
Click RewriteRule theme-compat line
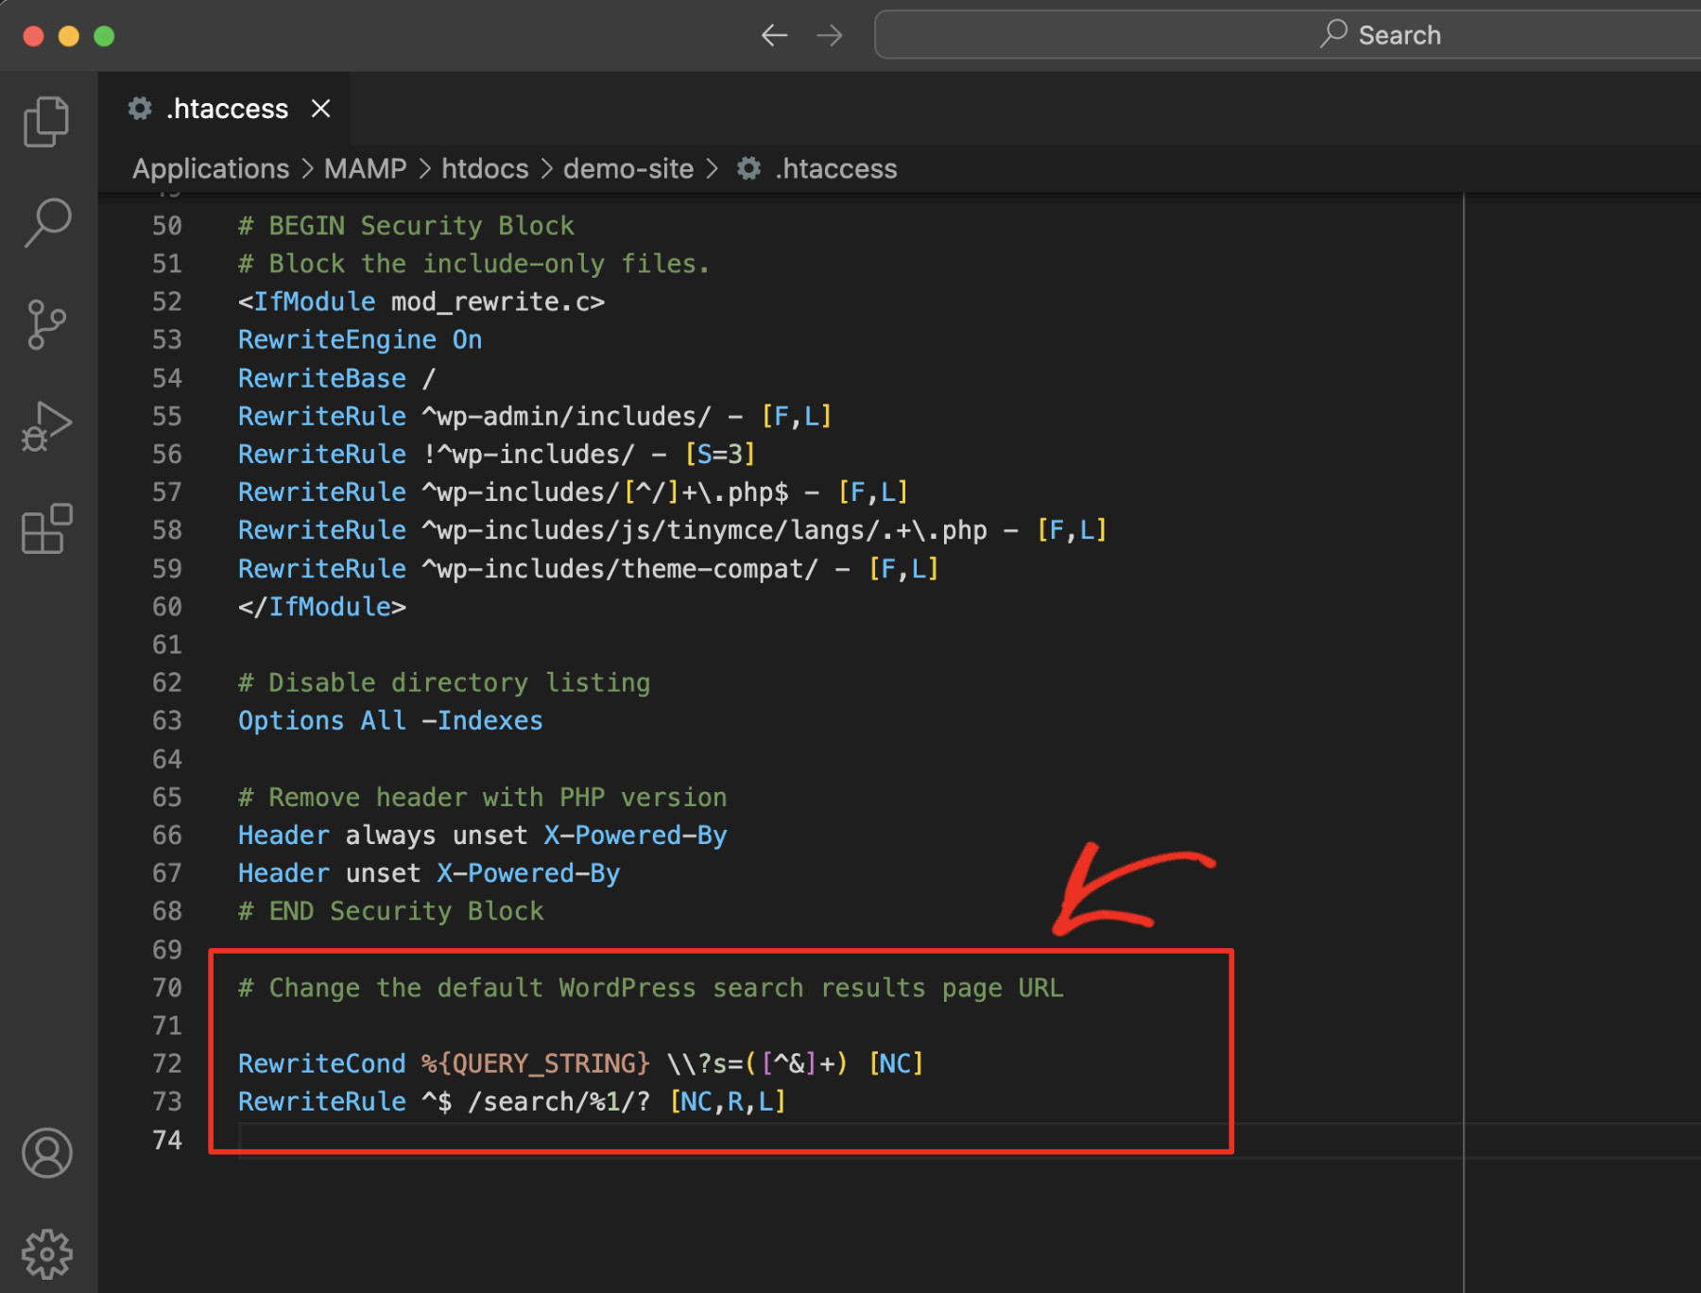coord(589,569)
